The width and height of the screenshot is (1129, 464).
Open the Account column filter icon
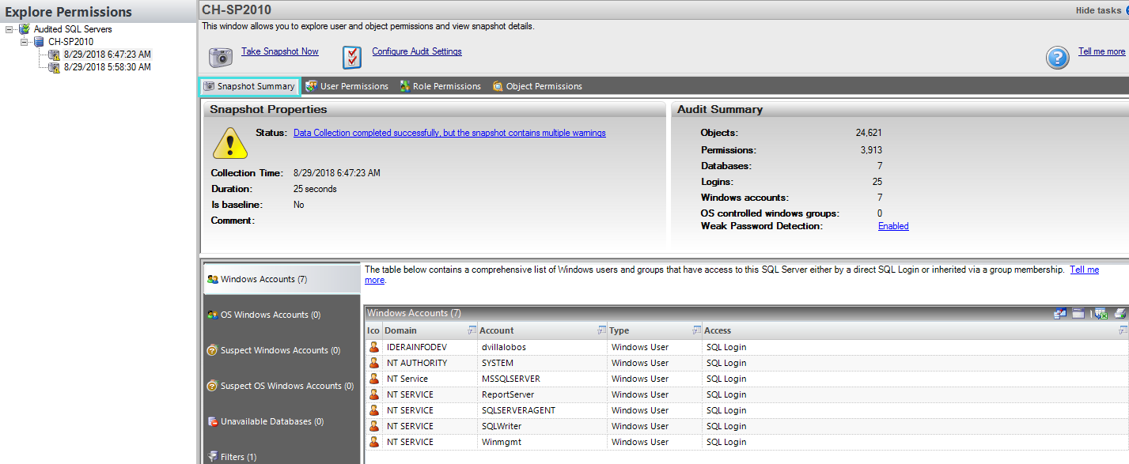[601, 330]
